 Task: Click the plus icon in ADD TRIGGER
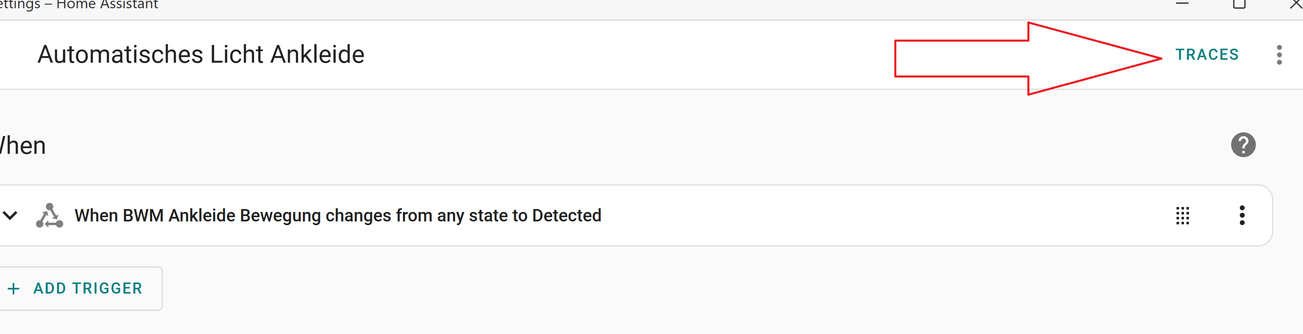[14, 289]
